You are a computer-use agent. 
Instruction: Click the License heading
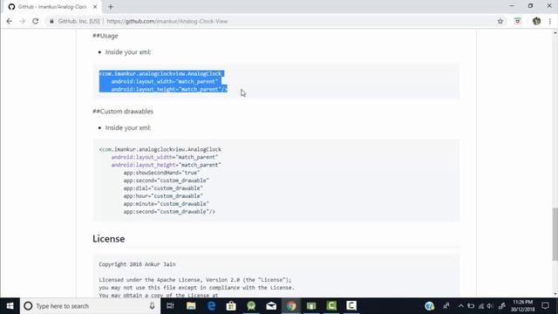tap(108, 238)
